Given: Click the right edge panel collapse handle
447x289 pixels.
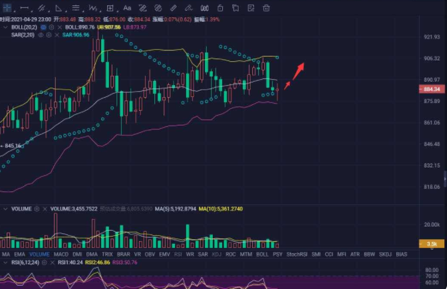Looking at the screenshot, I should point(445,179).
